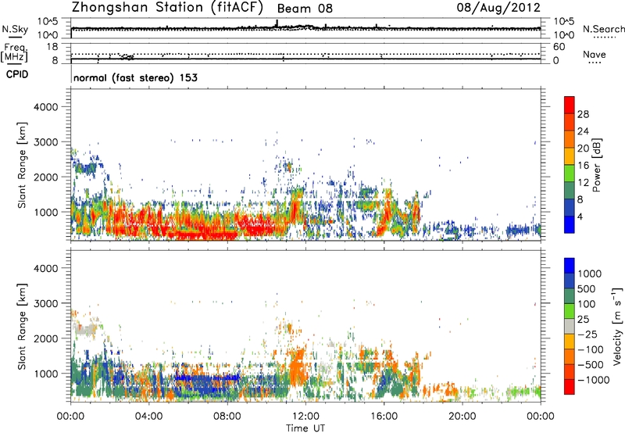Click the '08:00' time axis tick label

click(227, 417)
